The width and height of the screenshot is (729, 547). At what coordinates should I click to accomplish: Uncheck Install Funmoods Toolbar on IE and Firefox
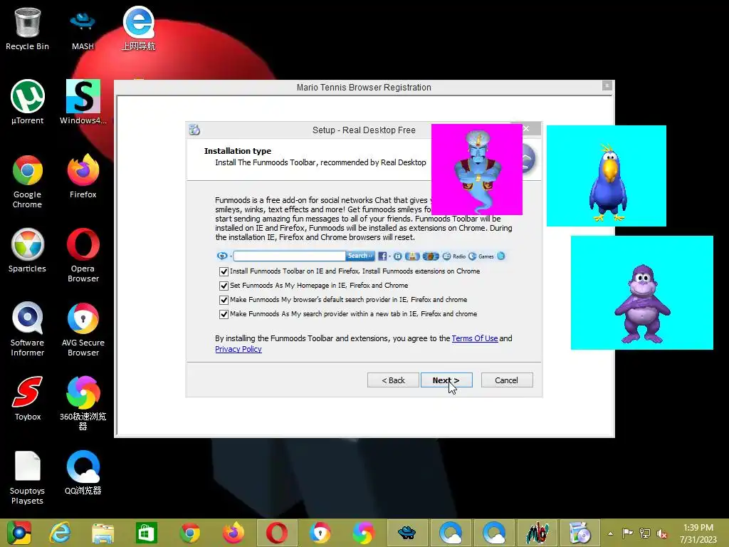224,271
